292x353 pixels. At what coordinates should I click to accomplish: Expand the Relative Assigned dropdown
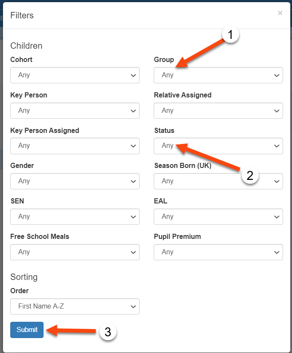(218, 111)
